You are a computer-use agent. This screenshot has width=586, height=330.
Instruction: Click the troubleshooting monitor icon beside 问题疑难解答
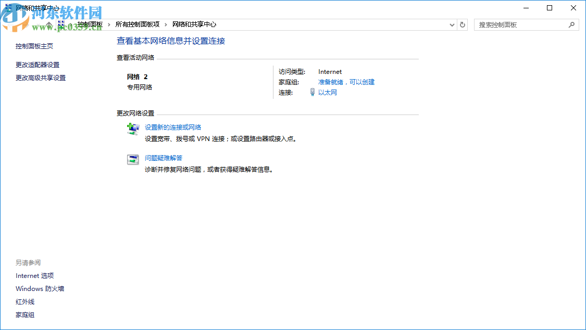(133, 159)
